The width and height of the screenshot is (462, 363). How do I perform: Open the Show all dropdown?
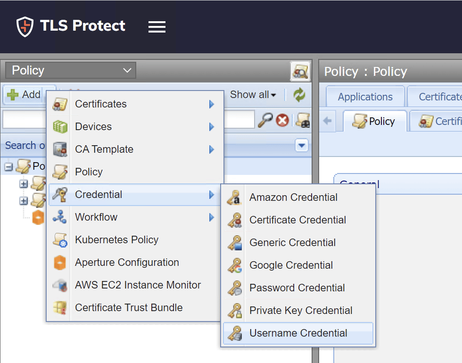[x=253, y=95]
